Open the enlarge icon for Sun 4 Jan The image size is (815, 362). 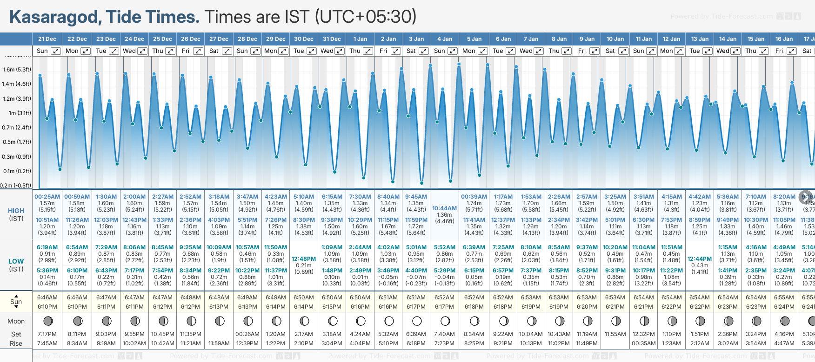452,51
